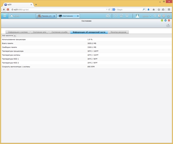
Task: Open desktop preferences monitor icon
Action: point(168,16)
